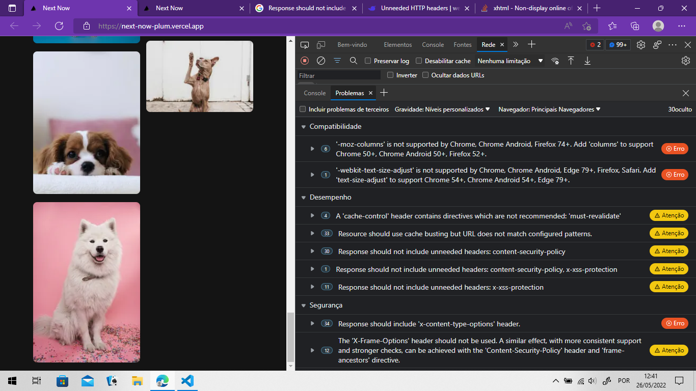
Task: Open Visual Studio Code from the taskbar
Action: click(188, 381)
